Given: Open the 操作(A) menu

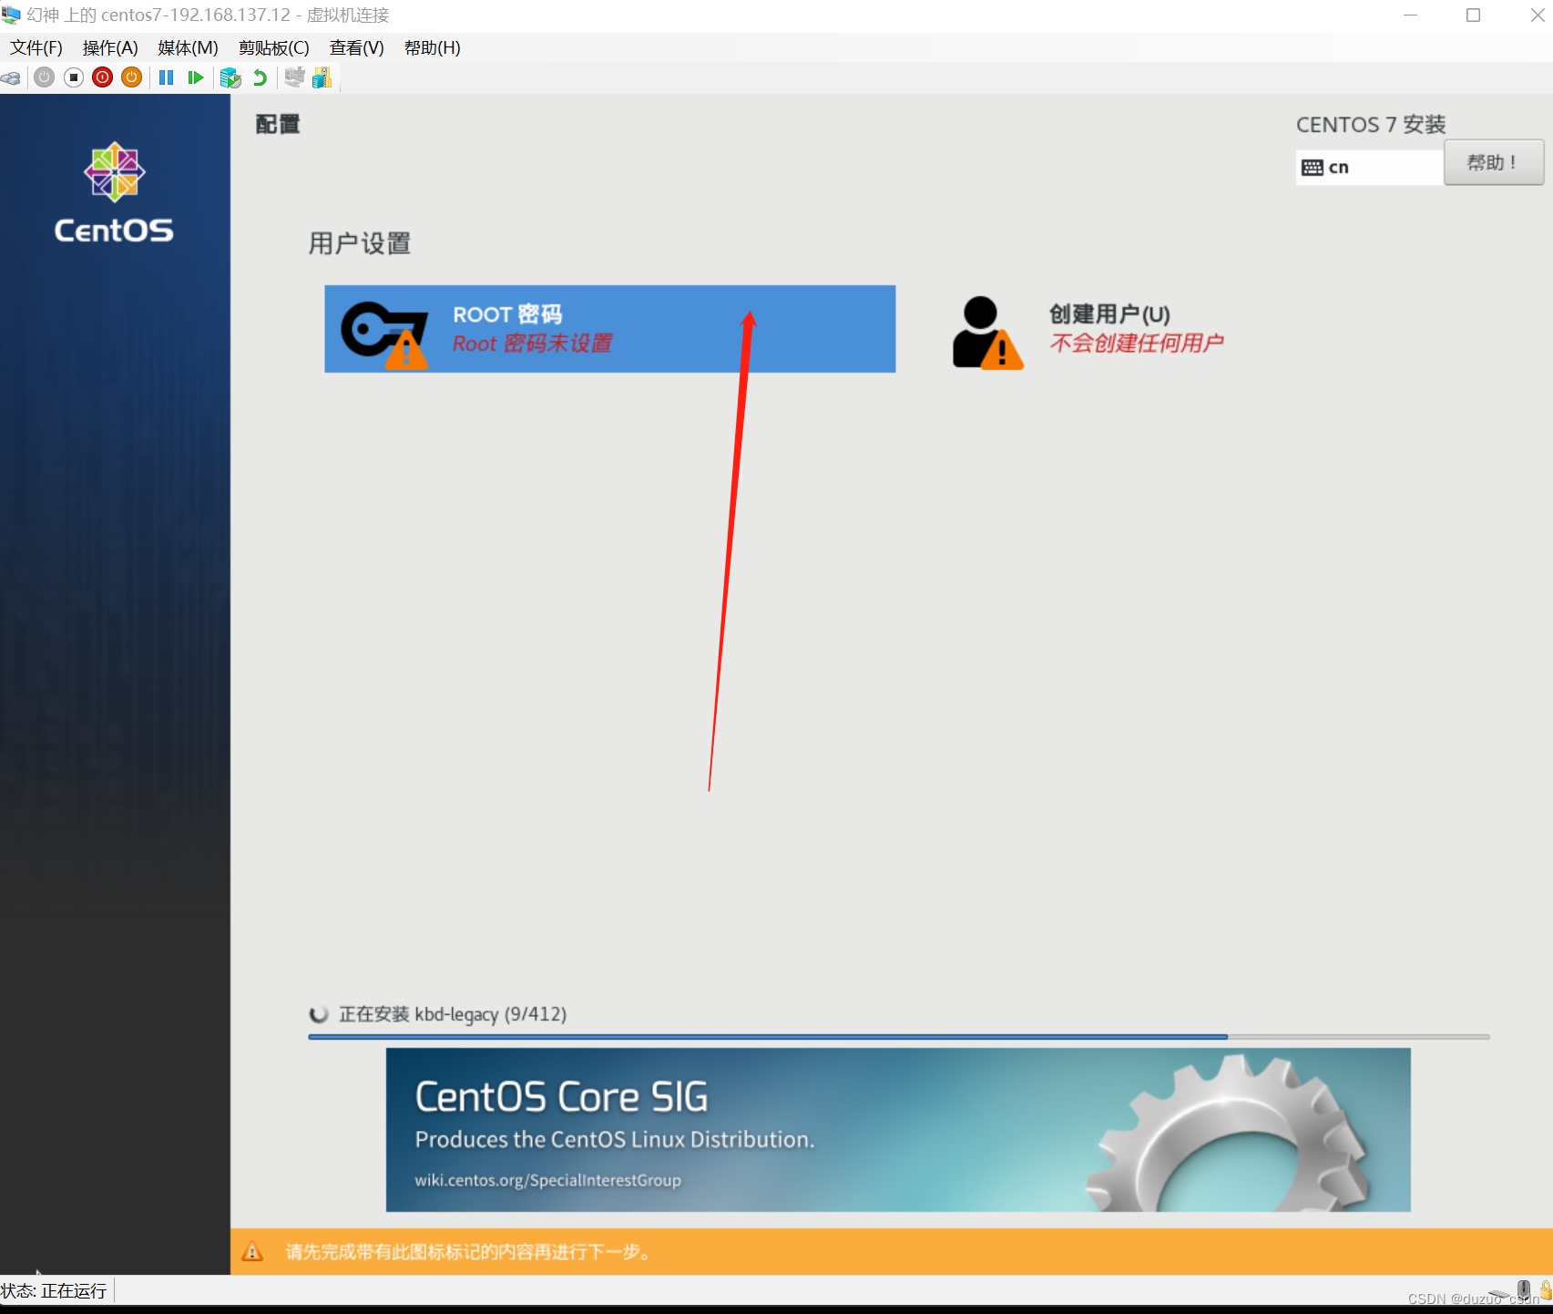Looking at the screenshot, I should (x=110, y=47).
